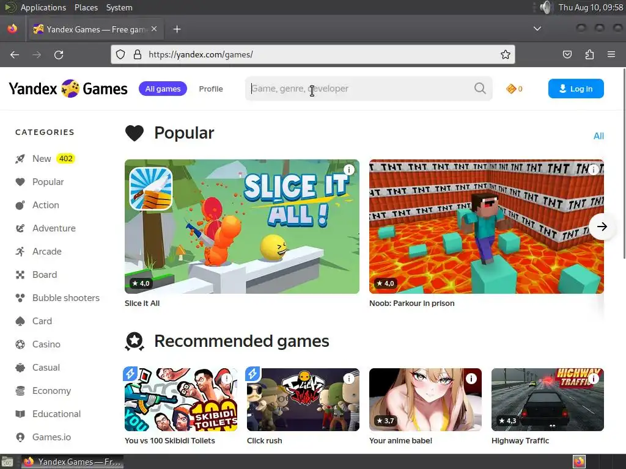Open the System menu
Image resolution: width=626 pixels, height=469 pixels.
click(x=119, y=7)
